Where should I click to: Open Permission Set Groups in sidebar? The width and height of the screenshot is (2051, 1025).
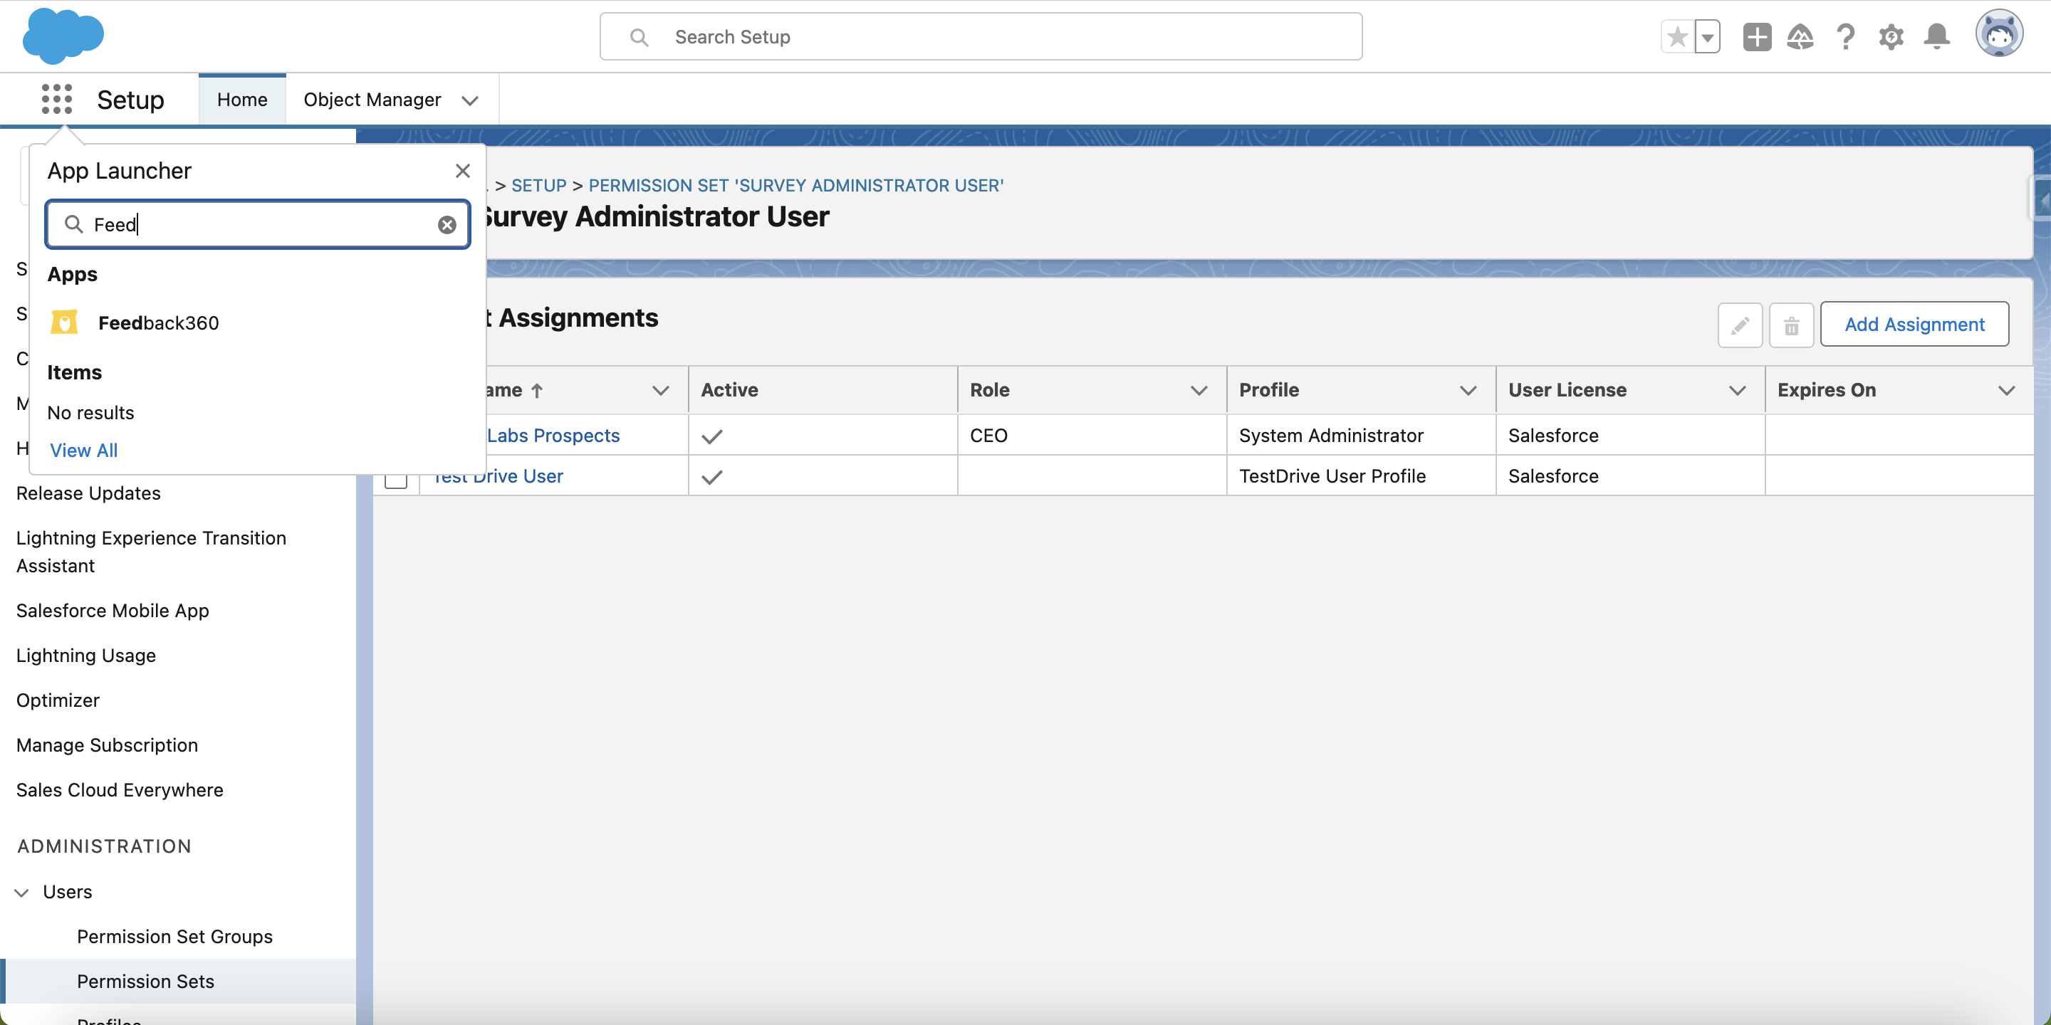(174, 937)
